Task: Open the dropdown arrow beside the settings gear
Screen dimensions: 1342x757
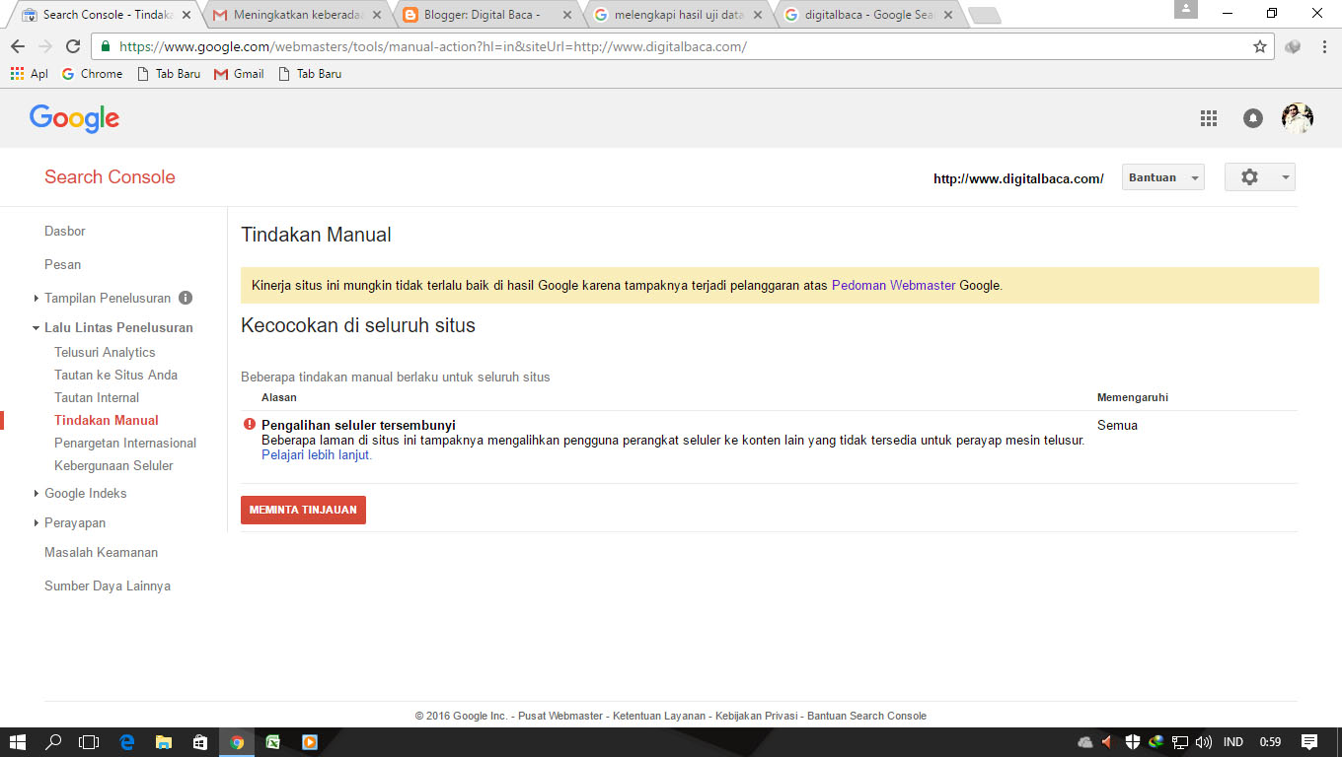Action: 1285,177
